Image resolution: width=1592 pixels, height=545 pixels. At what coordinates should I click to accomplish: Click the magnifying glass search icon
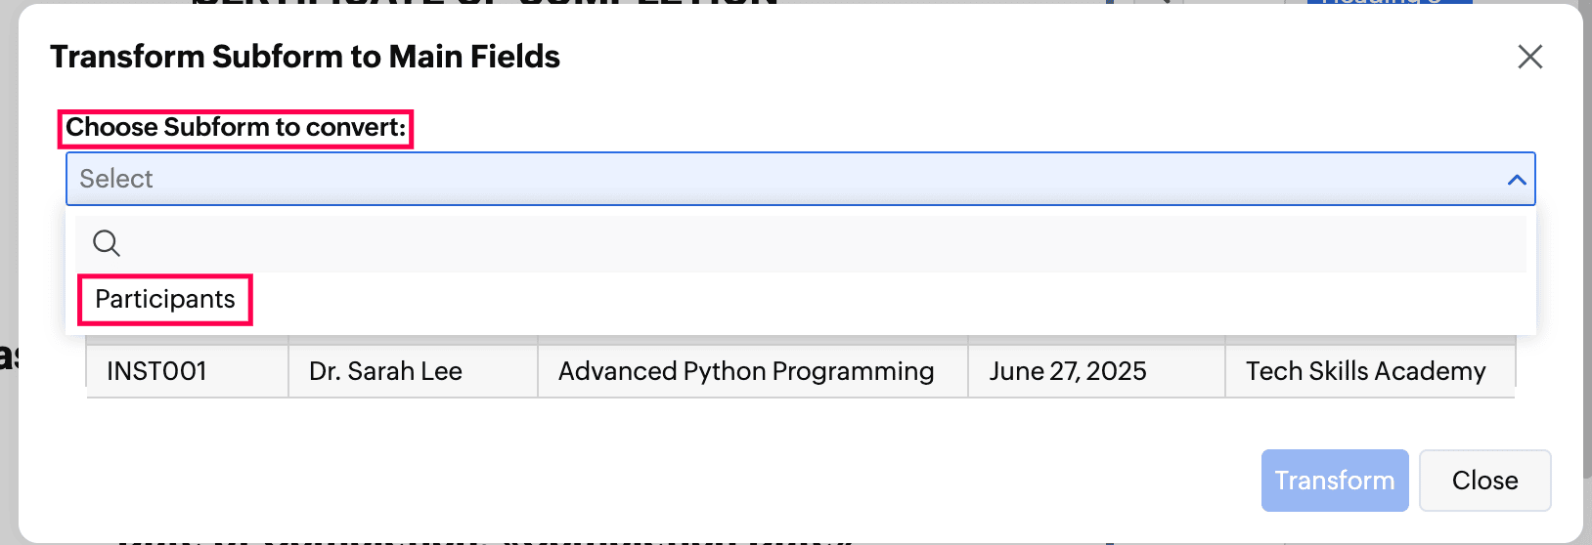[107, 243]
